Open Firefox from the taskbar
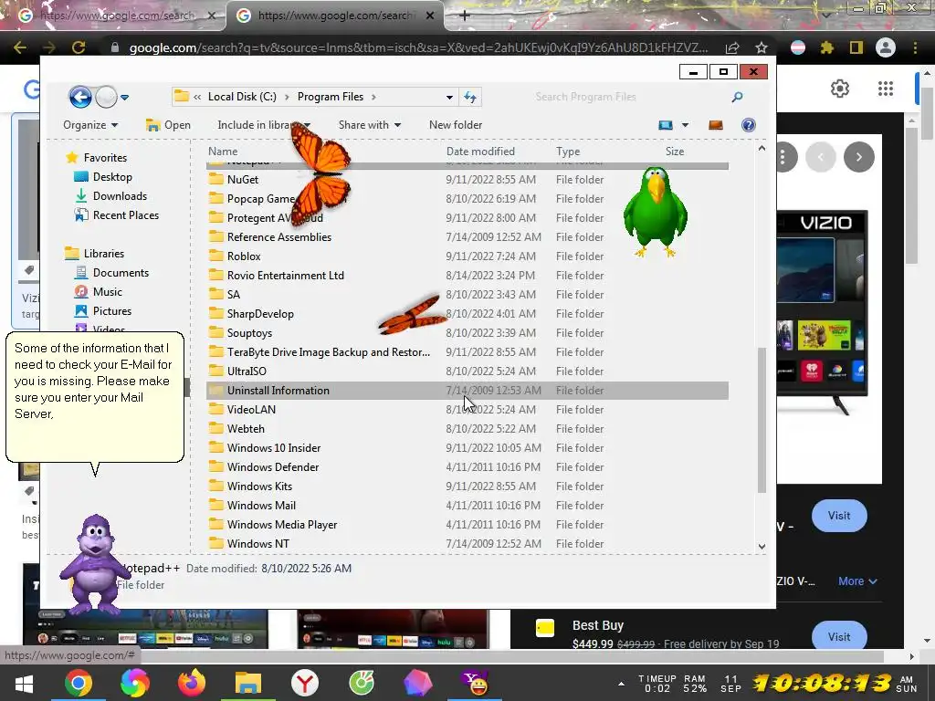Viewport: 935px width, 701px height. 192,683
